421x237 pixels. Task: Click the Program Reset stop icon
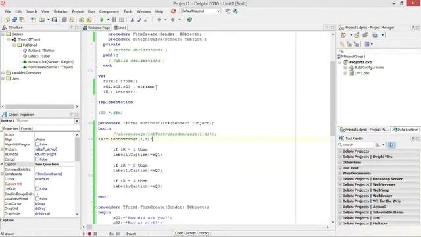[122, 20]
